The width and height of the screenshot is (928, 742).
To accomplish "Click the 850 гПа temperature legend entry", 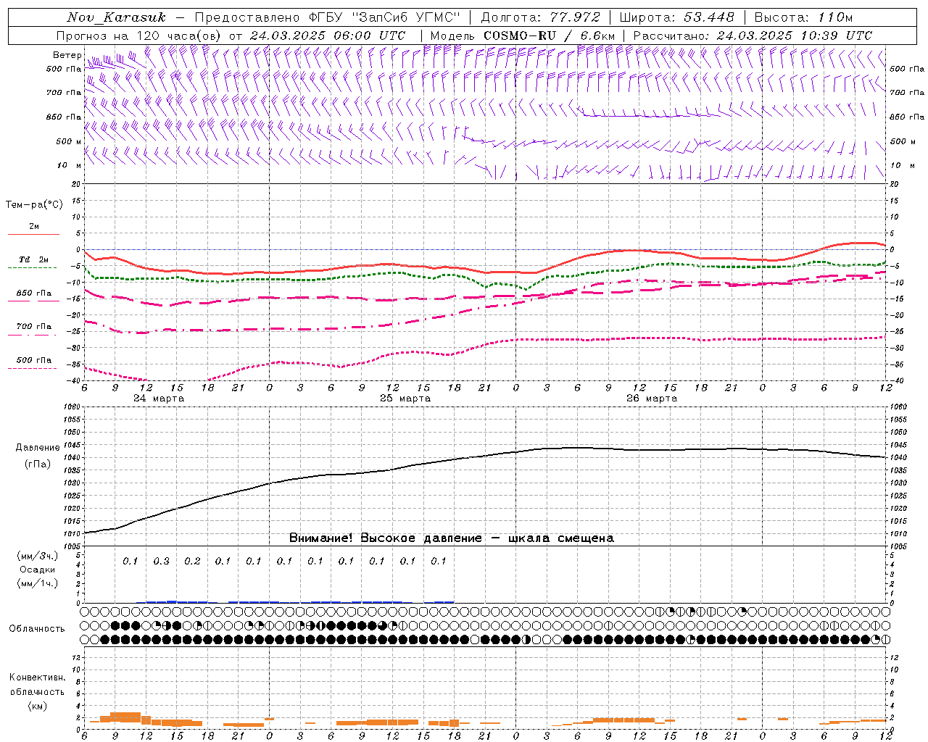I will (x=33, y=293).
